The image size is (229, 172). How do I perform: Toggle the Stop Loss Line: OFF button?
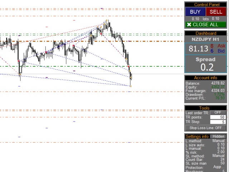[206, 128]
